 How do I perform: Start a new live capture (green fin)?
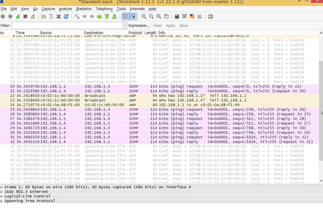(18, 16)
